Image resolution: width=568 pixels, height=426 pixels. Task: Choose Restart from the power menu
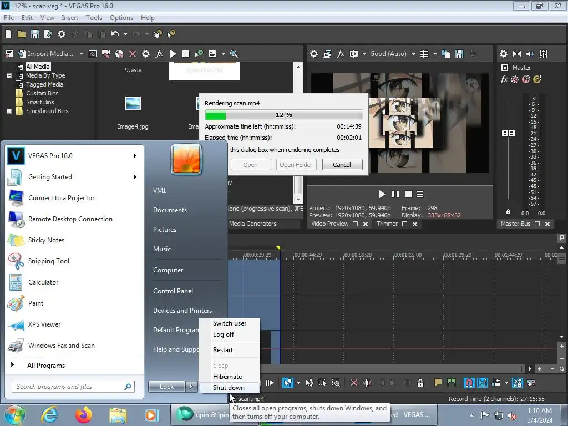click(223, 350)
